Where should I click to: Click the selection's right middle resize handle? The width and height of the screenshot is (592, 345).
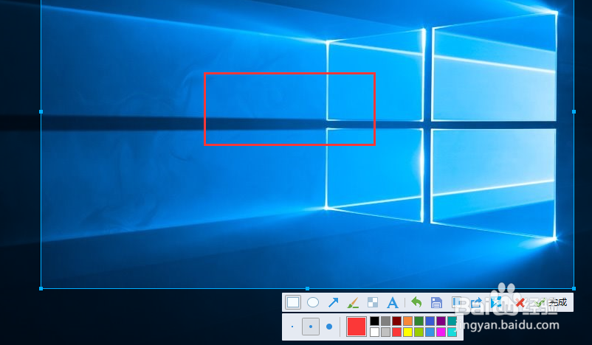click(x=574, y=111)
